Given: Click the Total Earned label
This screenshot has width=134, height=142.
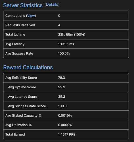Looking at the screenshot, I should [15, 135].
